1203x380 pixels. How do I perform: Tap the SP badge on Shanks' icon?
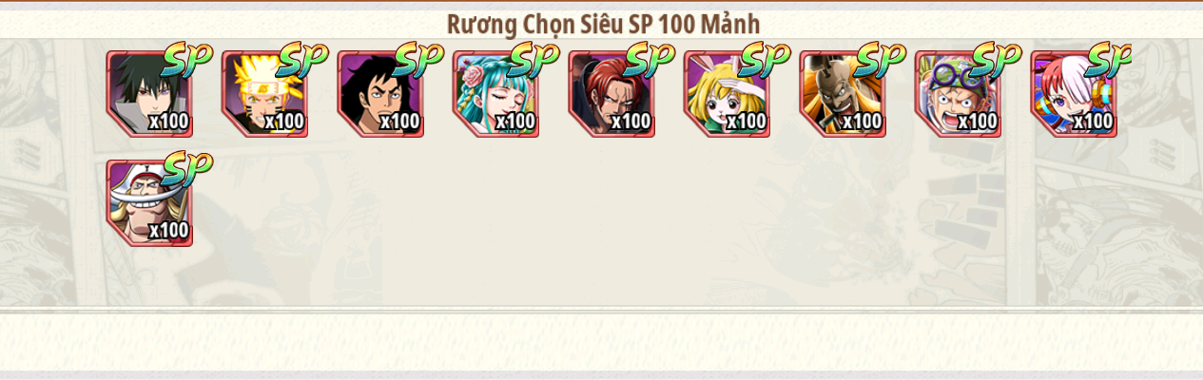point(650,59)
